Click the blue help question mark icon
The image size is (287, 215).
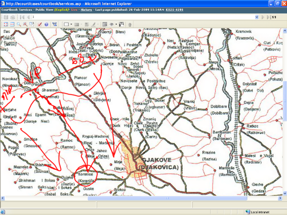(47, 24)
